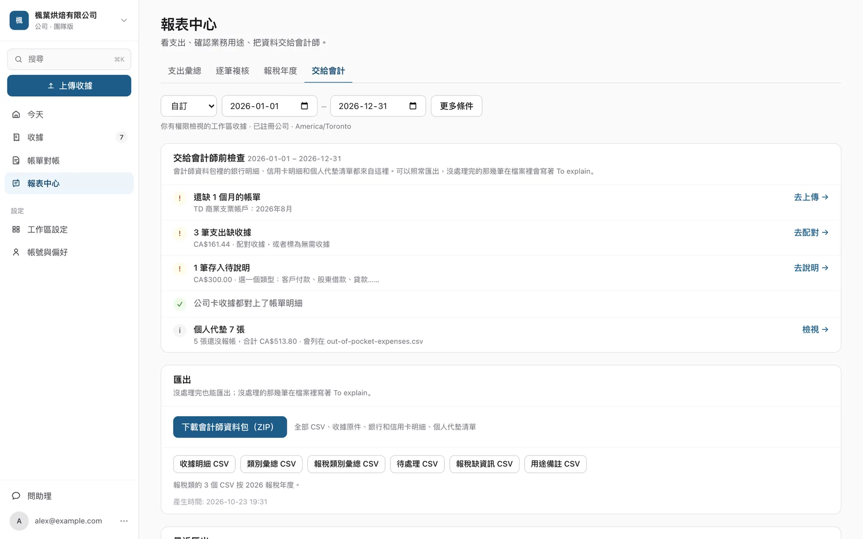Open calendar picker for end date 2026-12-31
Viewport: 863px width, 539px height.
[413, 106]
